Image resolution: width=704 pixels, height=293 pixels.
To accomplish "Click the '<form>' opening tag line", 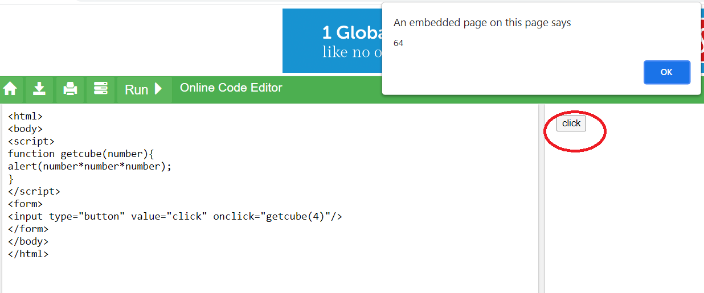I will 25,204.
